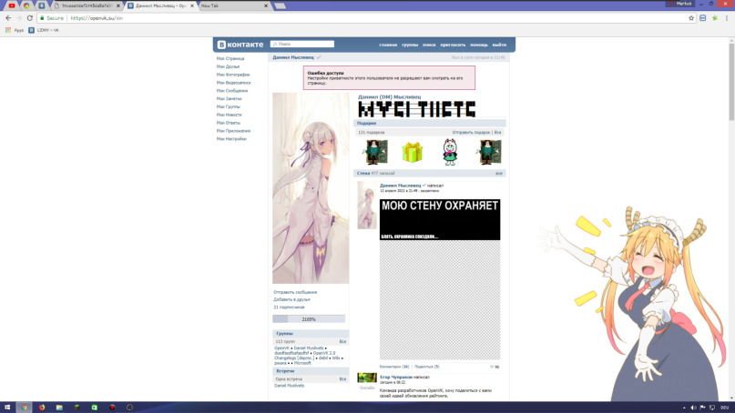Open Daniel Myslivets under Встречи
Screen dimensions: 735x413
coord(290,386)
